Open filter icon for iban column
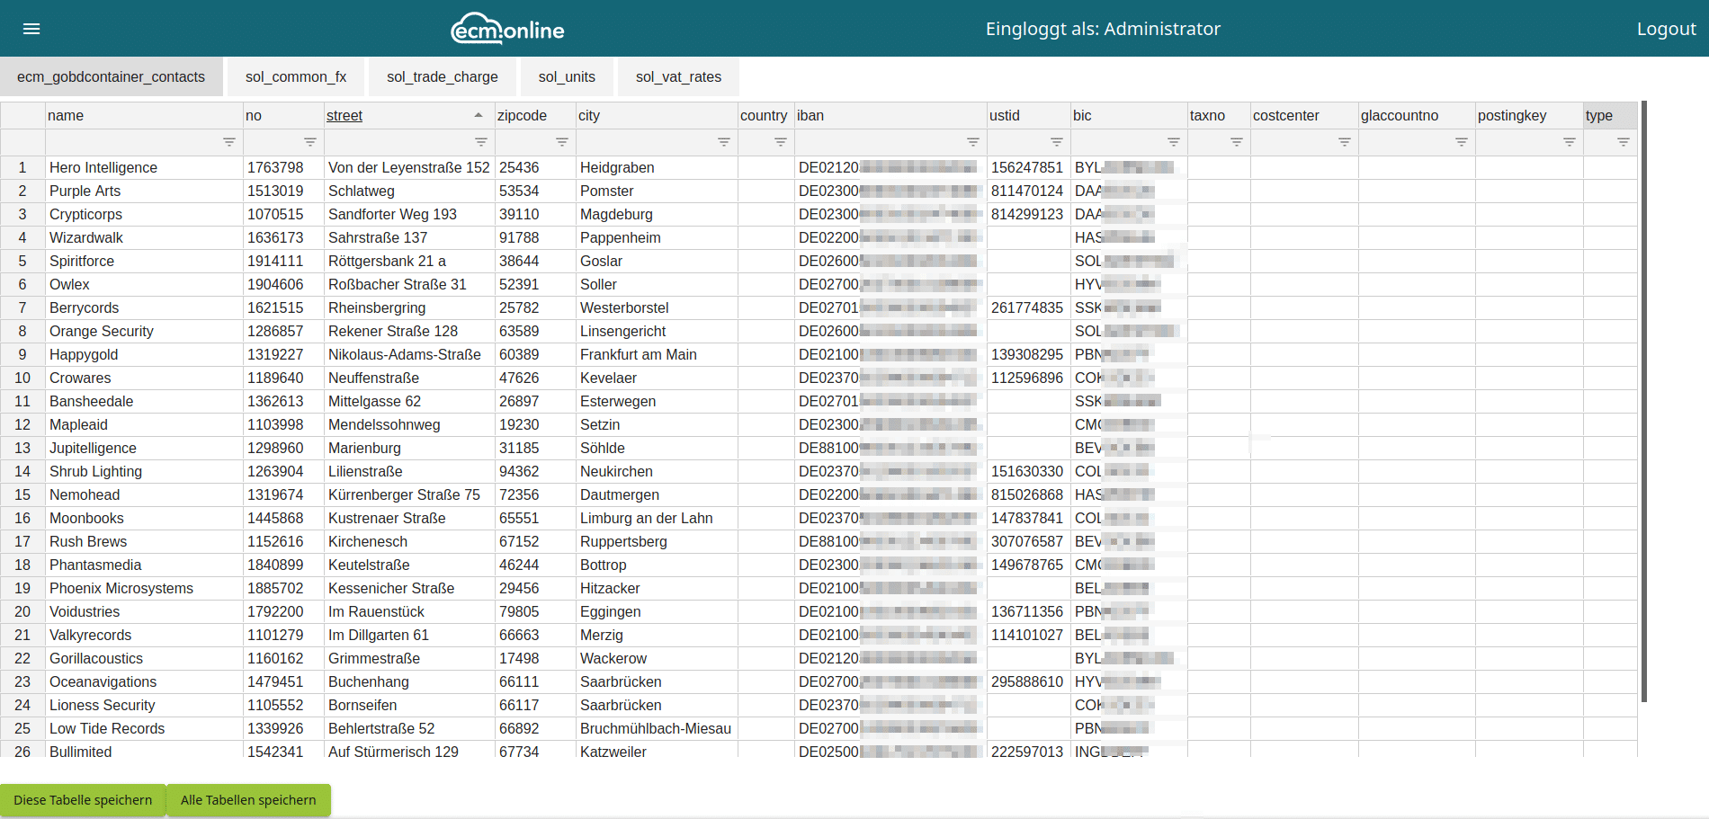1709x819 pixels. [x=973, y=142]
